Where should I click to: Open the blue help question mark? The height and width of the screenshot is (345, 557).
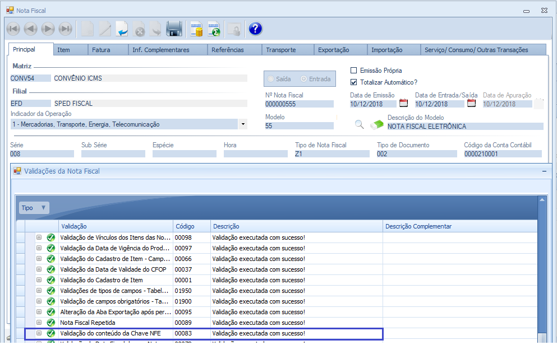coord(255,29)
